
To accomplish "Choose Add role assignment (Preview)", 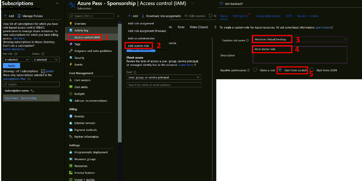I will coord(147,31).
